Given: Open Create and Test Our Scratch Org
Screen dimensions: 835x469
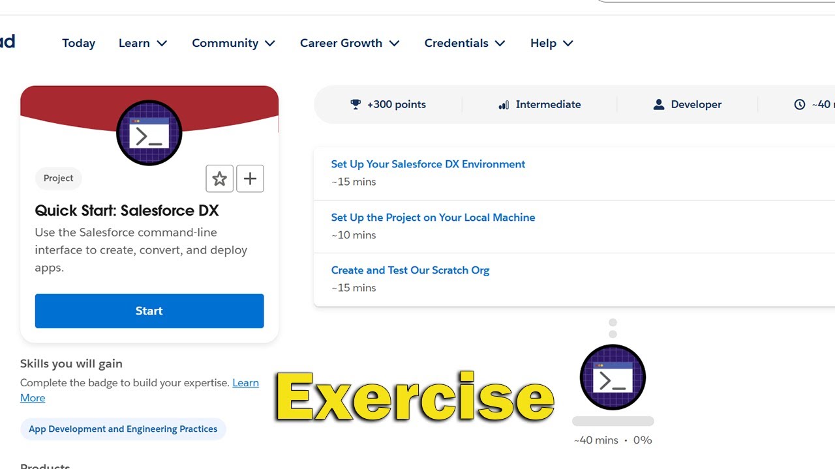Looking at the screenshot, I should 410,270.
